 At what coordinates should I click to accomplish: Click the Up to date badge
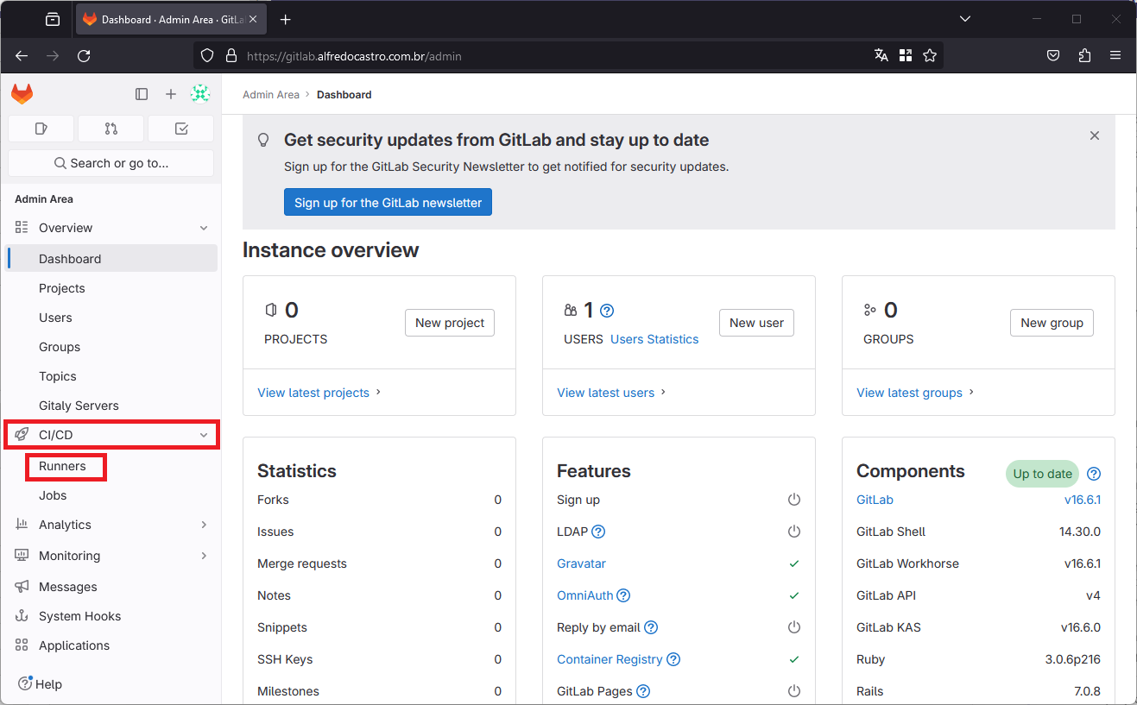tap(1042, 474)
